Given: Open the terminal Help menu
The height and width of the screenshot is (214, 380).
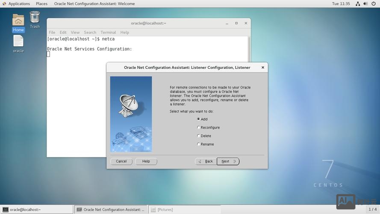Looking at the screenshot, I should [x=124, y=32].
